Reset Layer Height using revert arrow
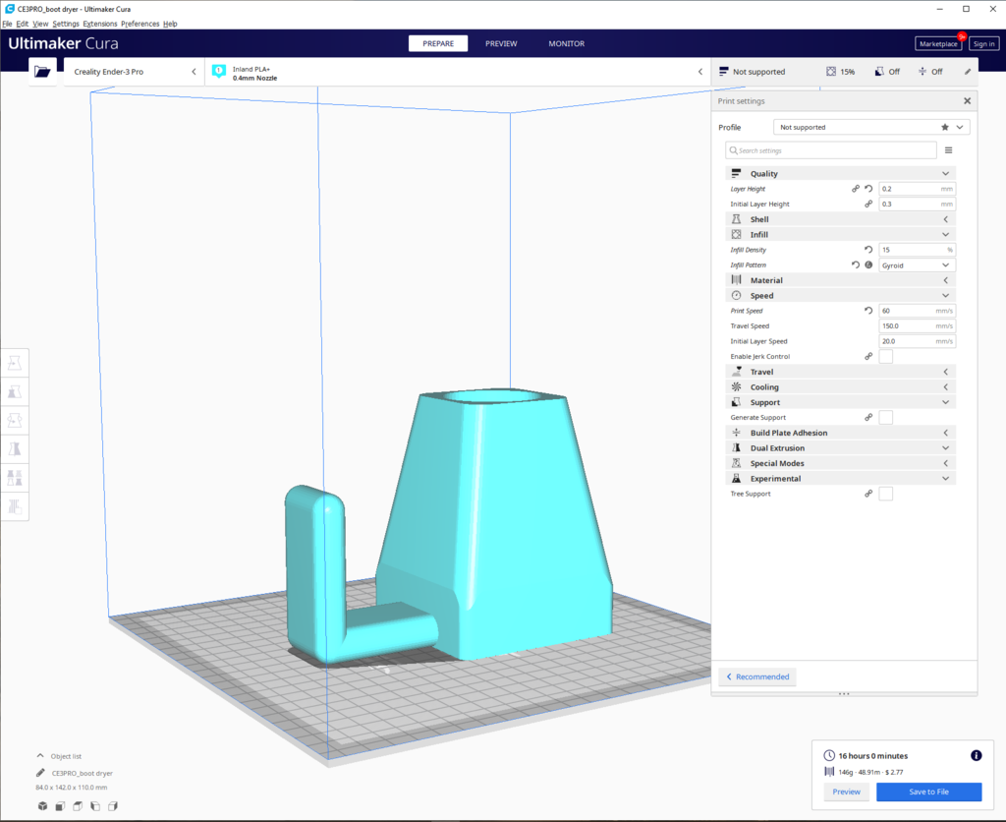Screen dimensions: 1006x822 868,189
